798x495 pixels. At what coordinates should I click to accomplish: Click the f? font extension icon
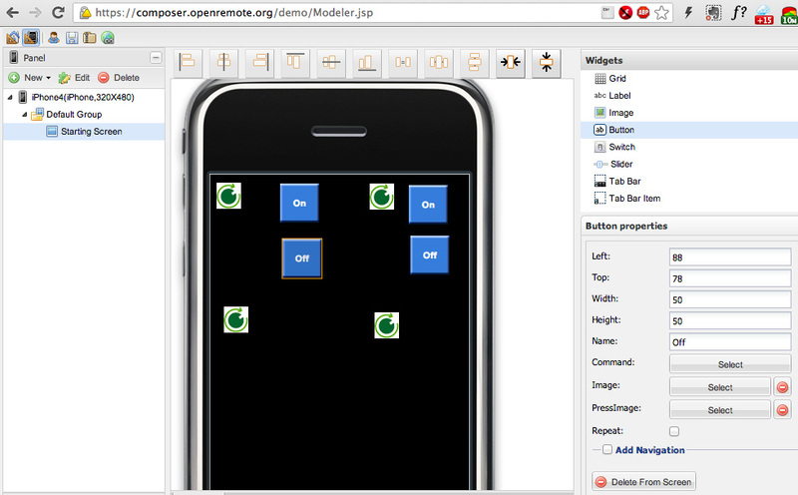coord(738,13)
